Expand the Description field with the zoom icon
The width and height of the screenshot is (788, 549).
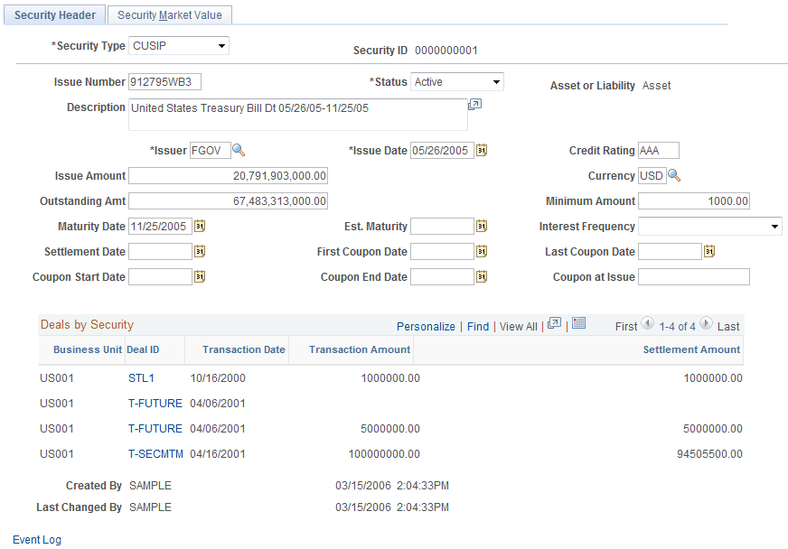tap(474, 106)
